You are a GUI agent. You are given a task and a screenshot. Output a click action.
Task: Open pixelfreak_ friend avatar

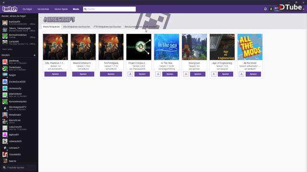[x=5, y=62]
